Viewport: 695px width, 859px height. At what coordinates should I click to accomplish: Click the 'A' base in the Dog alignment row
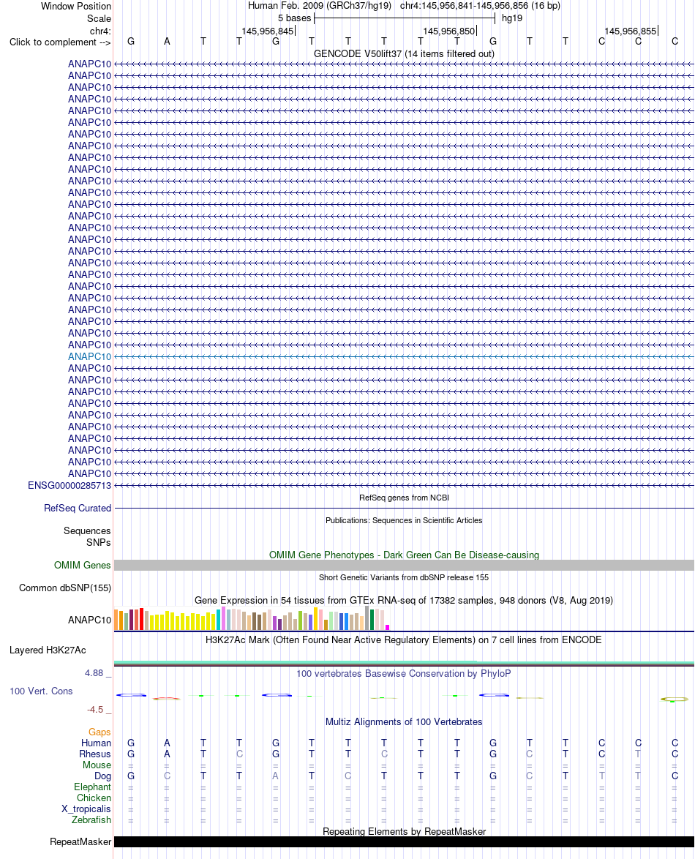click(276, 776)
